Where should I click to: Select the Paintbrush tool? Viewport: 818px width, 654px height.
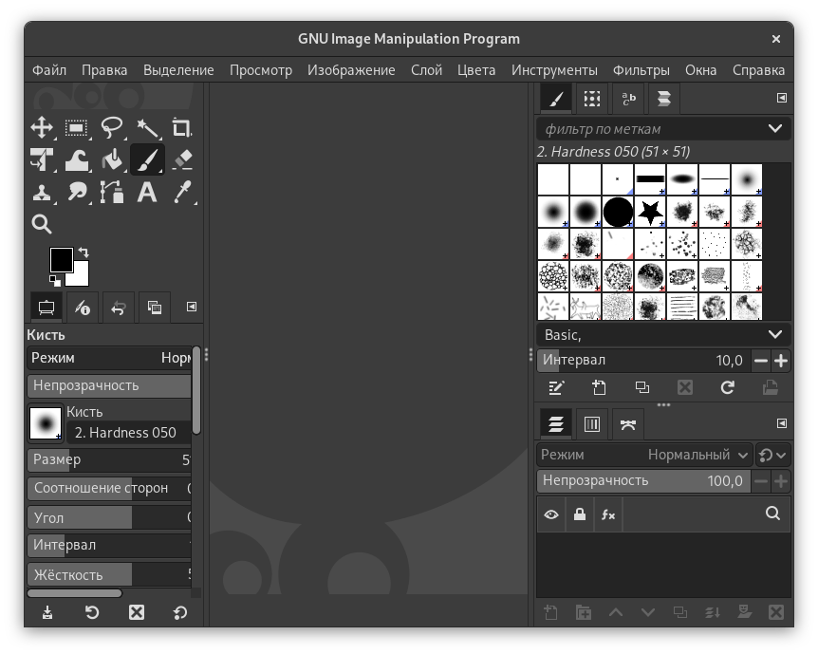148,159
